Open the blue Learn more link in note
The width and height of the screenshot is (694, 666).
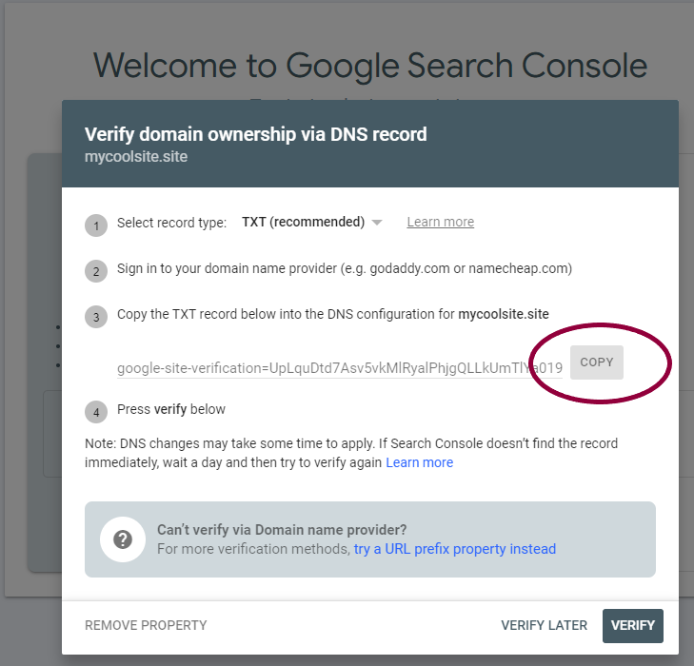click(420, 462)
